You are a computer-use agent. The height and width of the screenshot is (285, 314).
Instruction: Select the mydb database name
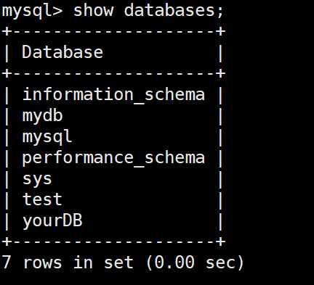click(x=42, y=115)
